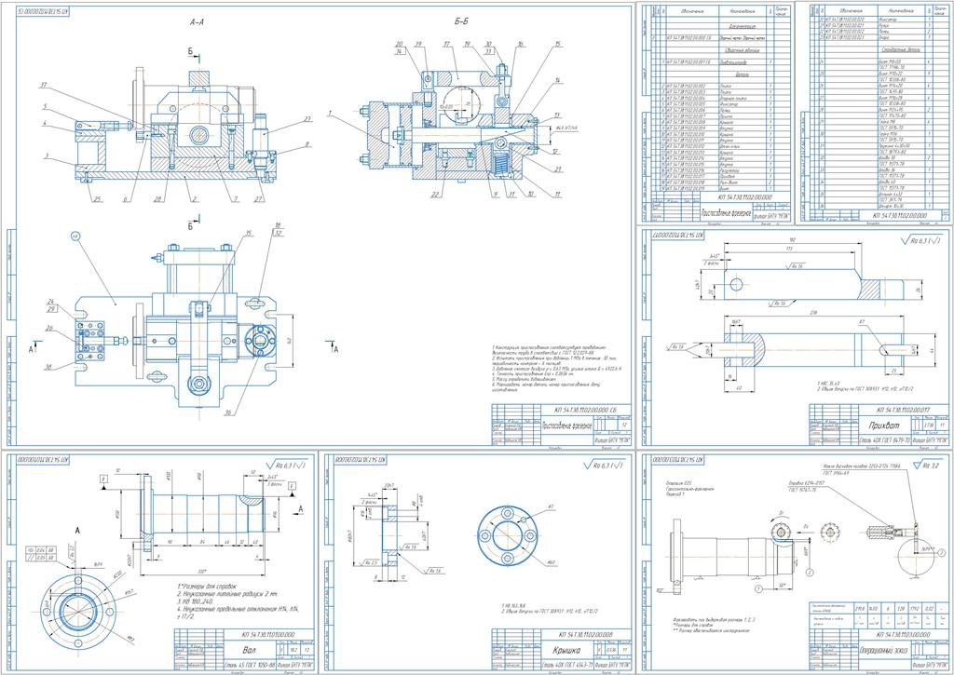954x675 pixels.
Task: Click drawing number 'КП 54.Т.38.11.01.00.000' on Вал sheet
Action: [268, 634]
